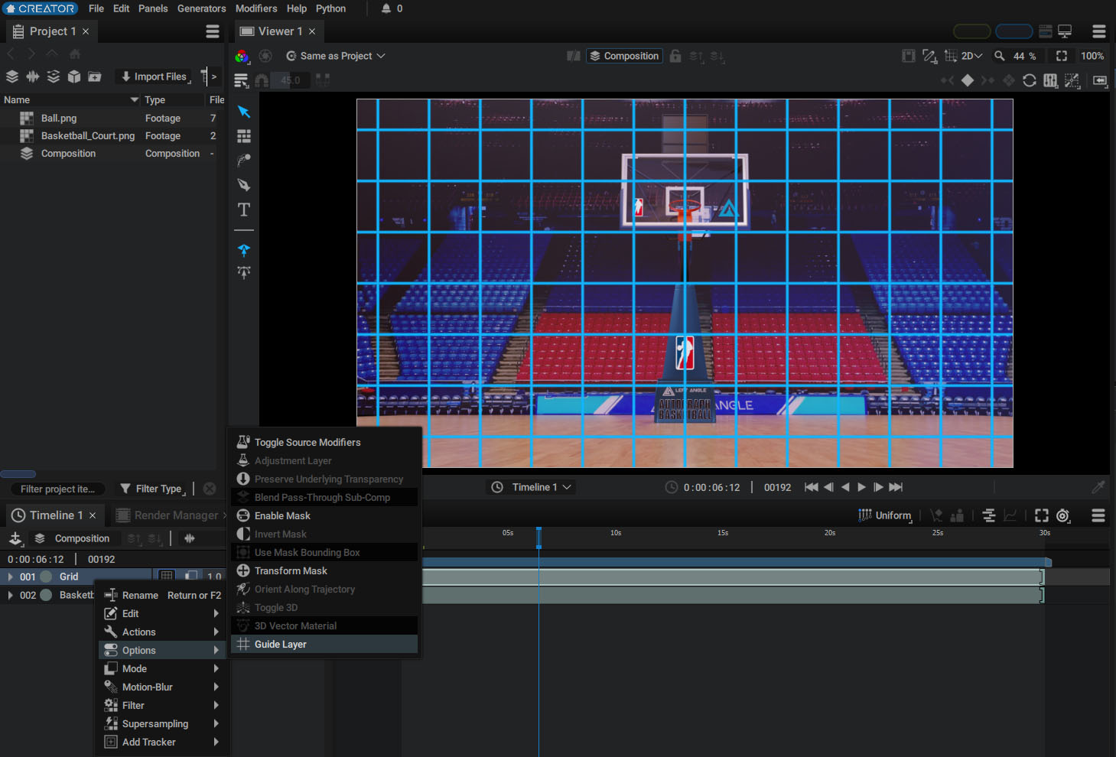Image resolution: width=1116 pixels, height=757 pixels.
Task: Click the audio waveform icon in the Project panel
Action: coord(33,76)
